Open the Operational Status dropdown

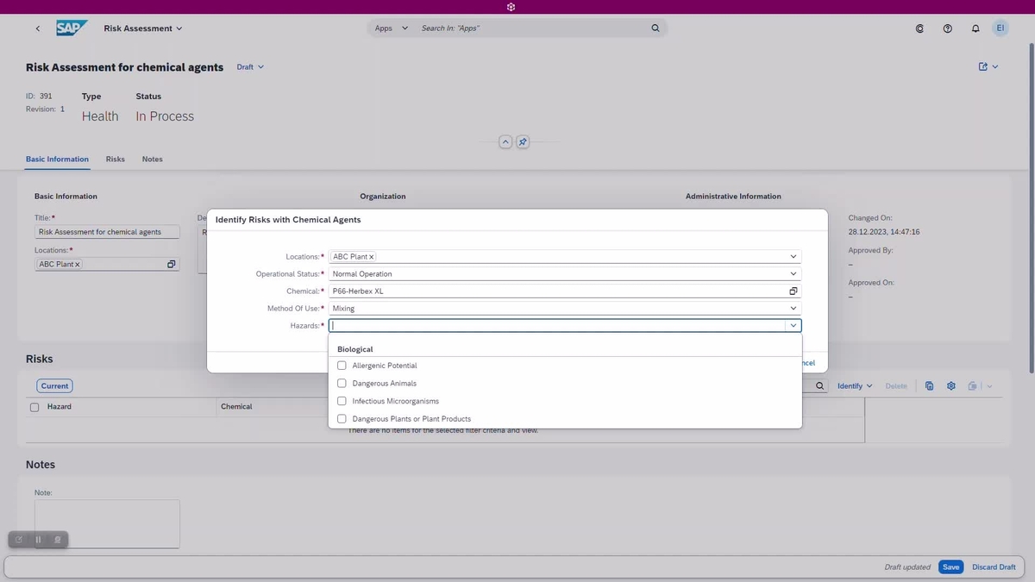point(793,273)
